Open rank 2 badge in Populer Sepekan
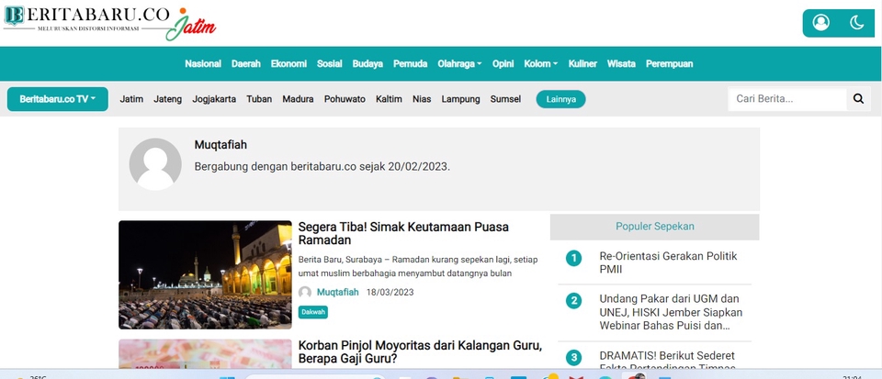 [x=573, y=301]
